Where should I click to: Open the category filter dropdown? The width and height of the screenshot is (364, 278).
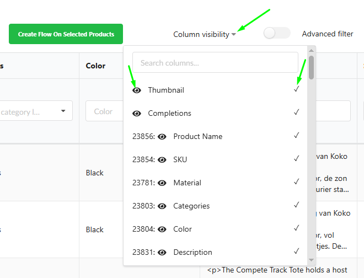[x=62, y=111]
